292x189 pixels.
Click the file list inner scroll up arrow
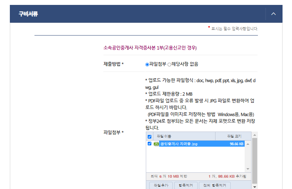(x=248, y=144)
